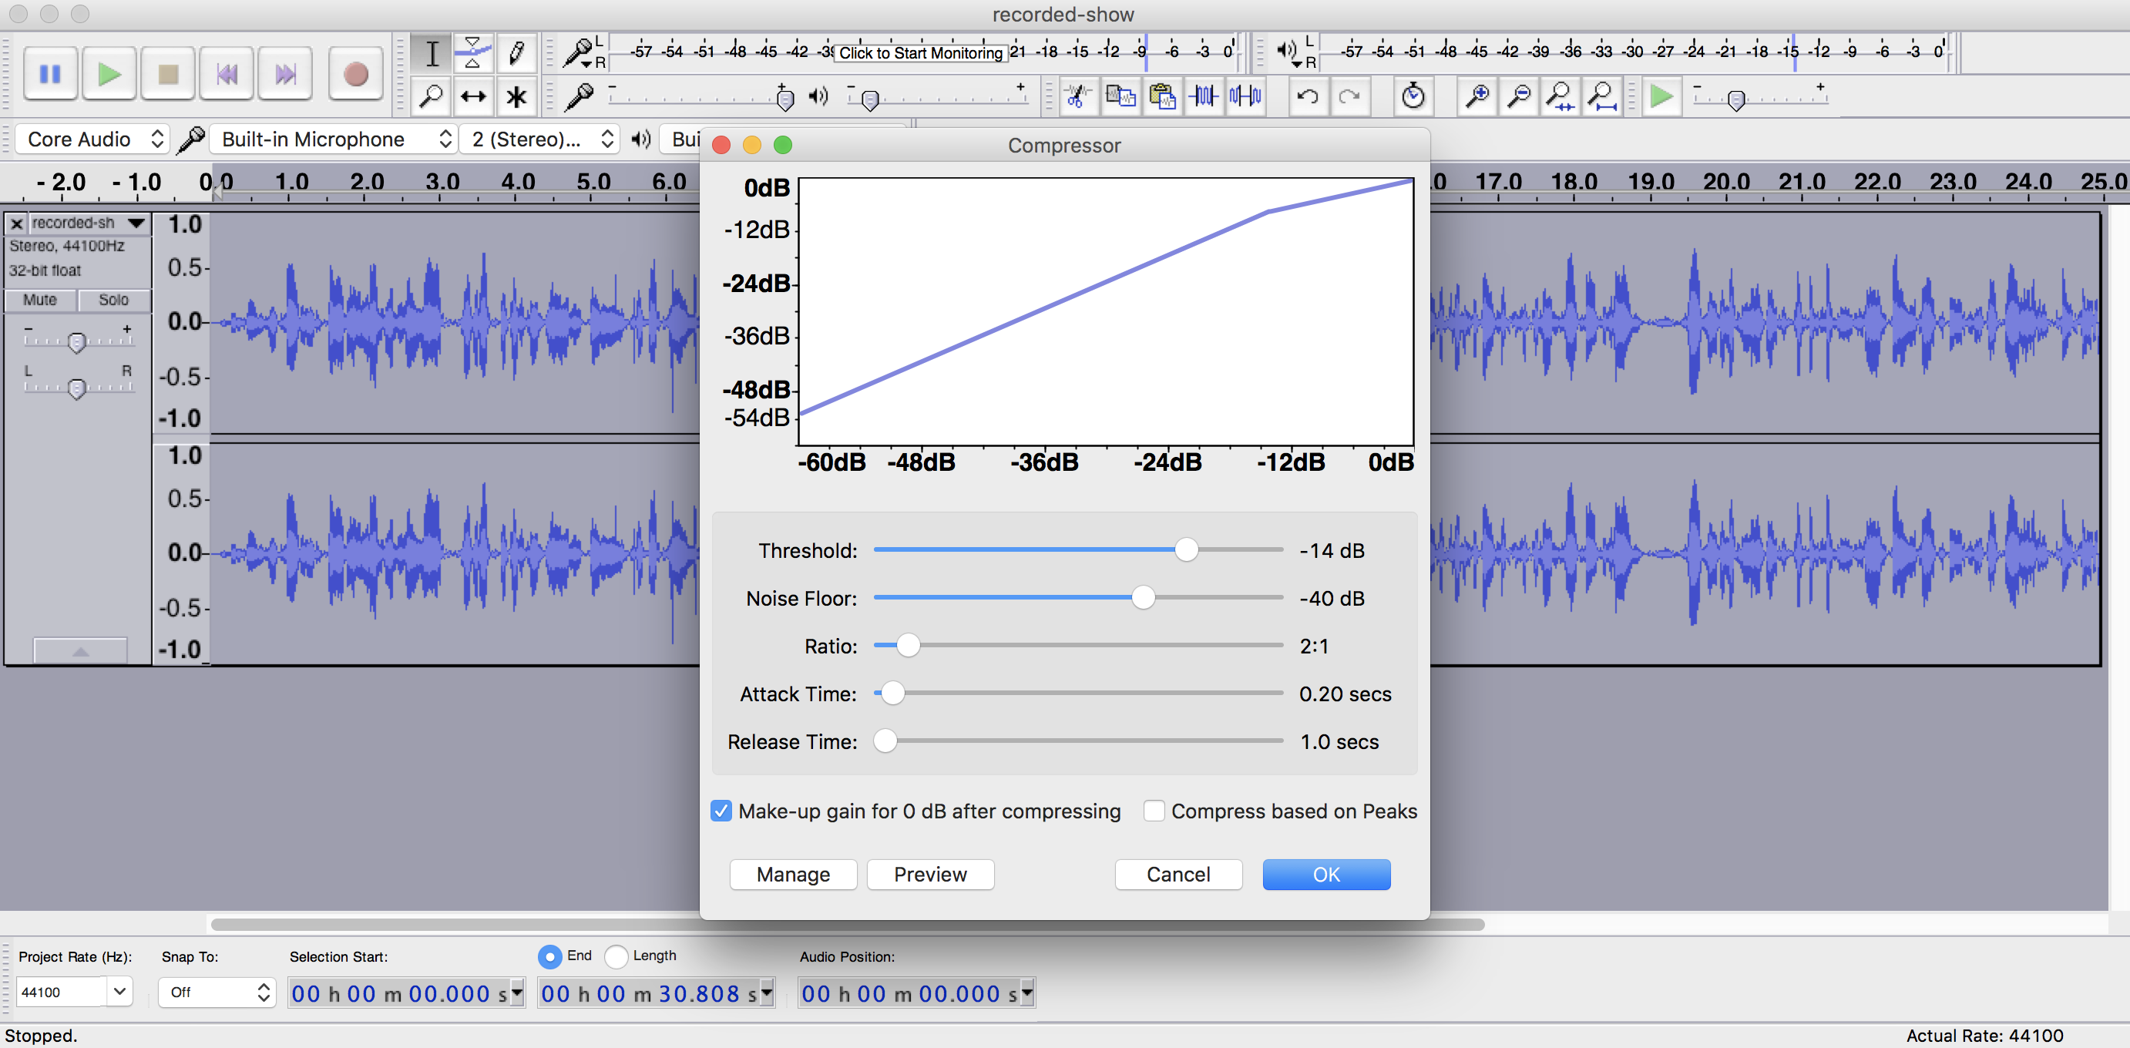The height and width of the screenshot is (1048, 2130).
Task: Open 2 (Stereo) channels dropdown
Action: (540, 139)
